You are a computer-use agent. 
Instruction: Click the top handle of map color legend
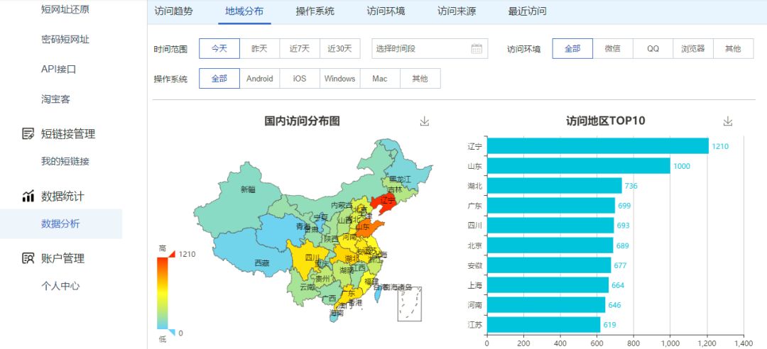pos(170,254)
